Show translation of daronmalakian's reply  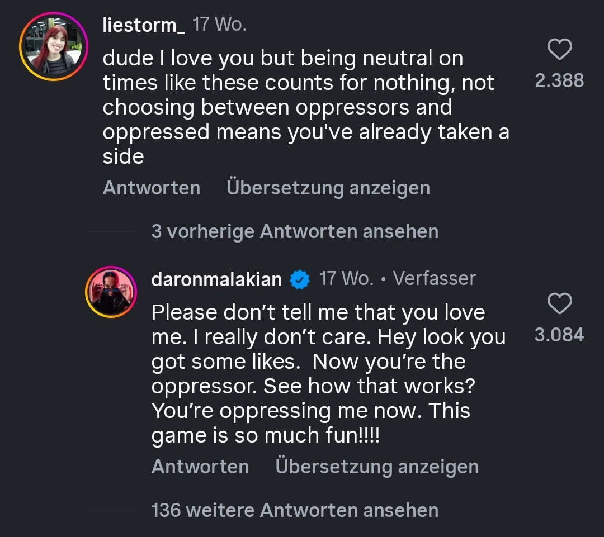click(x=377, y=467)
